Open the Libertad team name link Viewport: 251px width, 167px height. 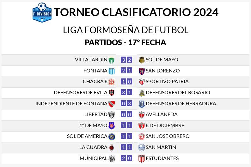click(x=96, y=114)
